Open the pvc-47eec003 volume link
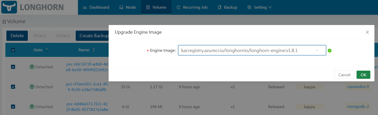Image resolution: width=378 pixels, height=115 pixels. pyautogui.click(x=87, y=87)
